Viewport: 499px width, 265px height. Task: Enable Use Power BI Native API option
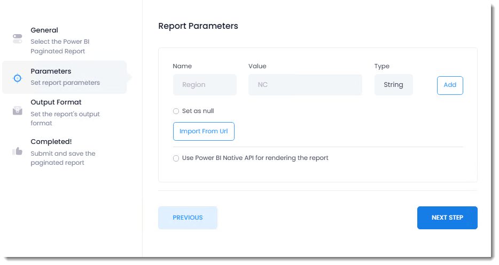click(176, 158)
